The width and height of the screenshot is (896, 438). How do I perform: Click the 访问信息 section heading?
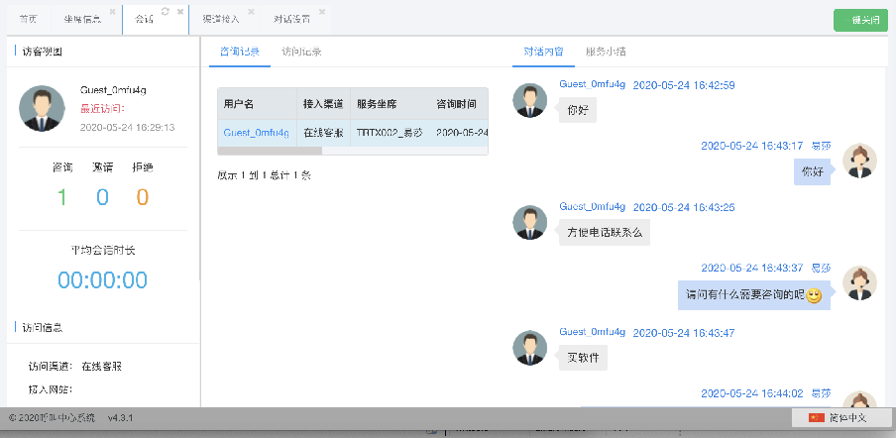point(43,327)
